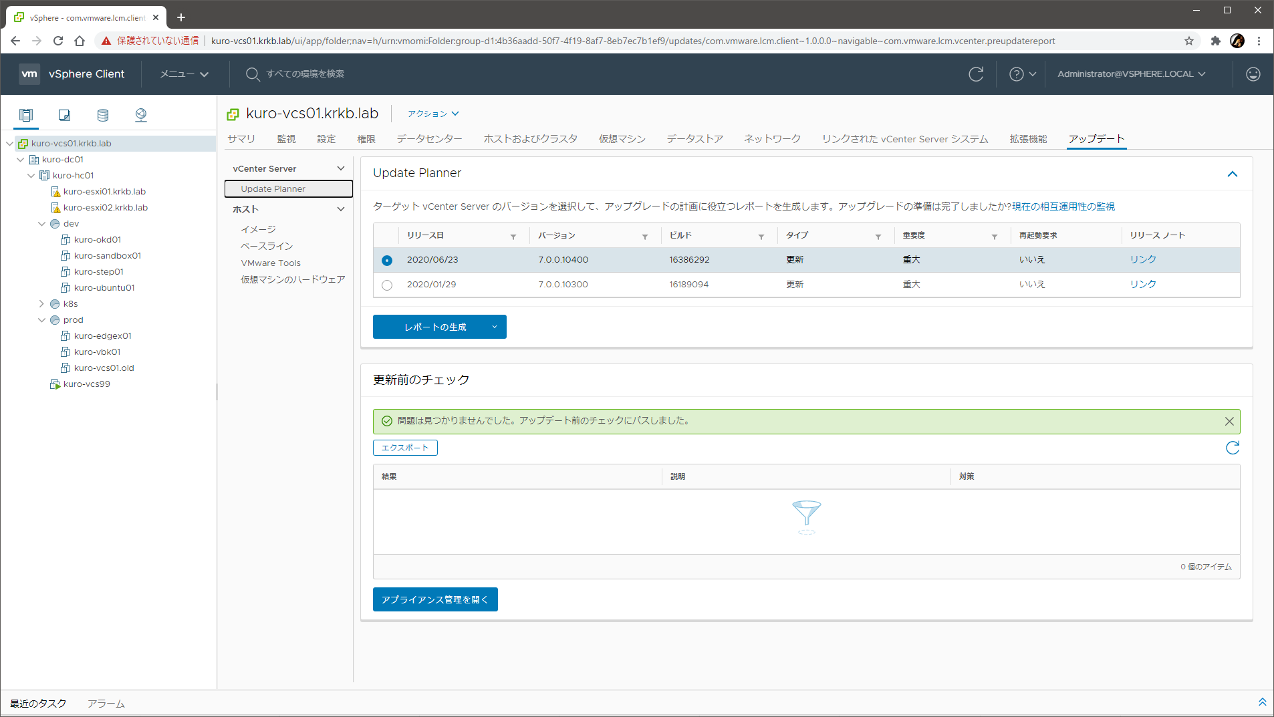Collapse the Update Planner panel
The width and height of the screenshot is (1274, 717).
pos(1232,174)
